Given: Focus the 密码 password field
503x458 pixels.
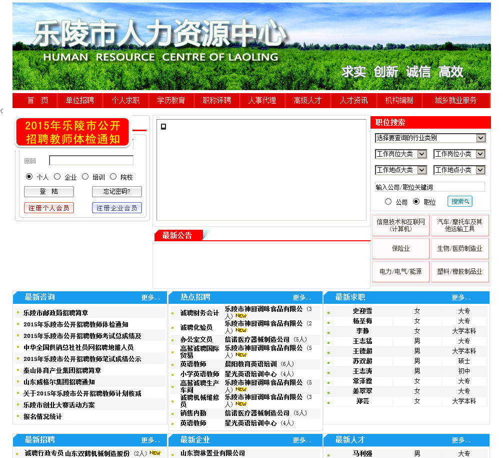Looking at the screenshot, I should tap(91, 160).
